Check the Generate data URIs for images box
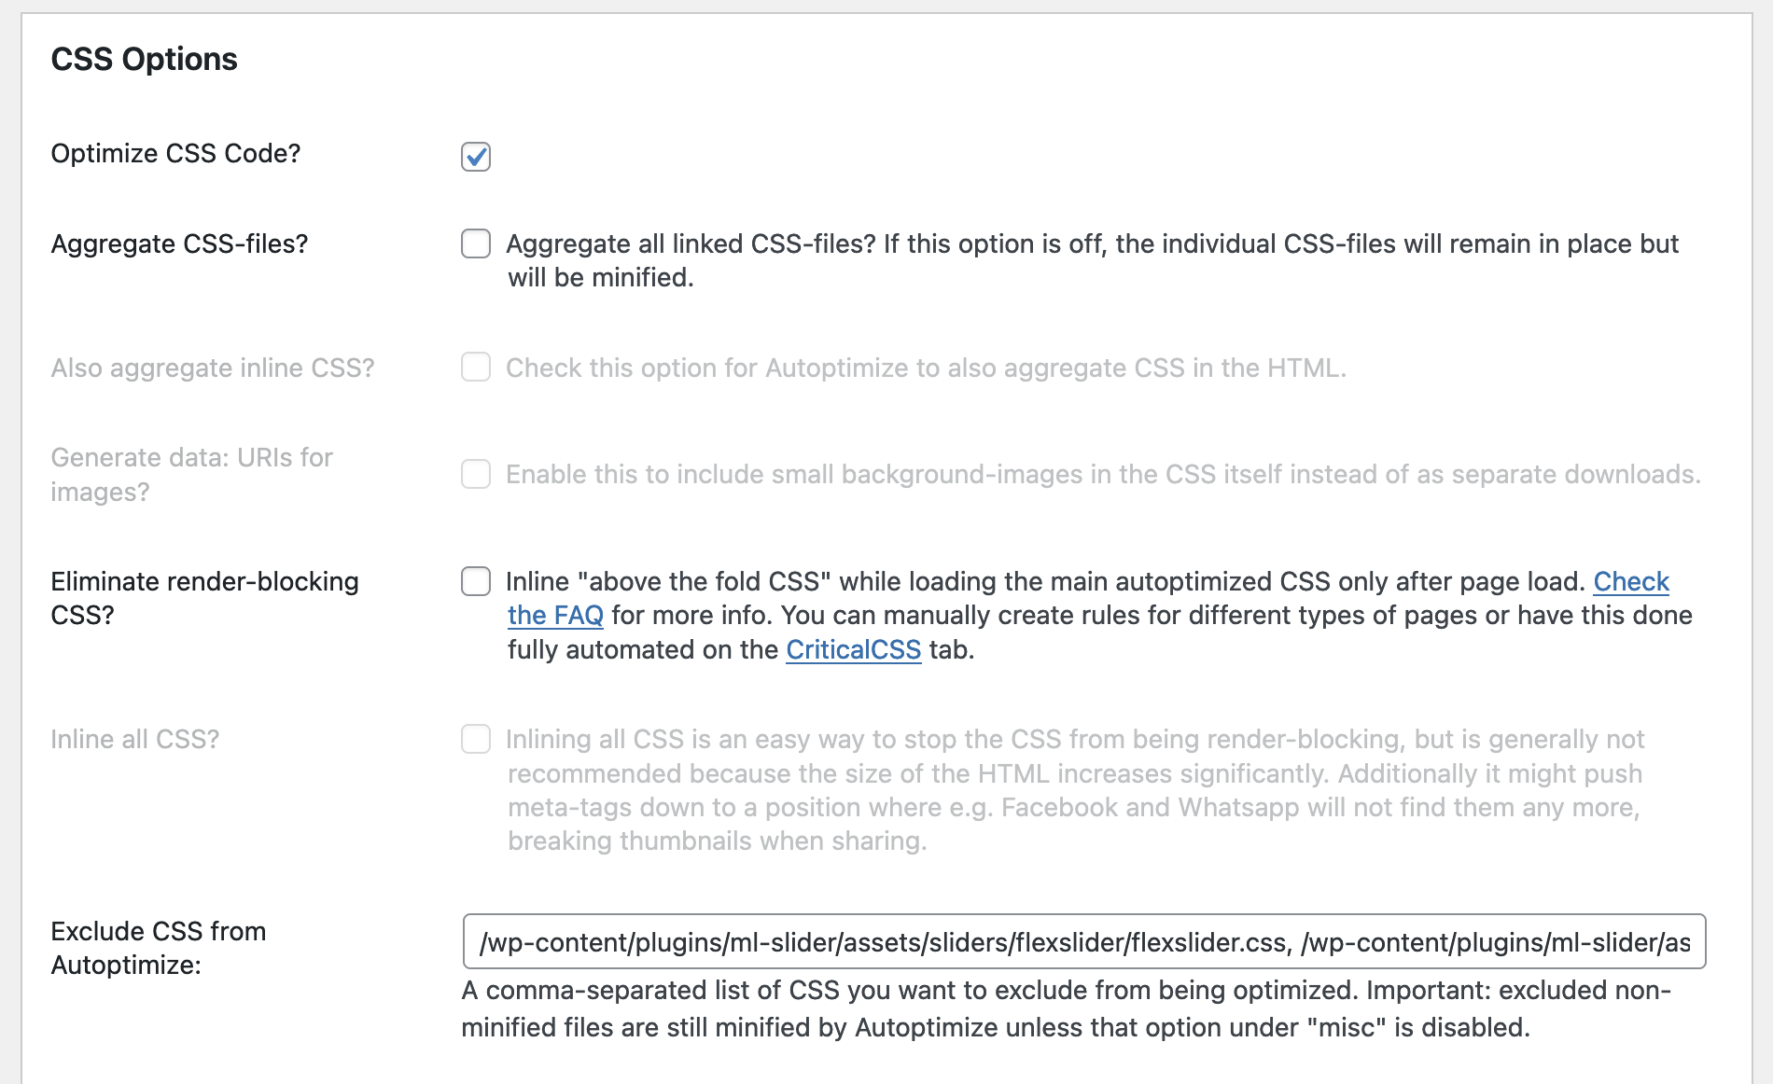 (x=476, y=474)
